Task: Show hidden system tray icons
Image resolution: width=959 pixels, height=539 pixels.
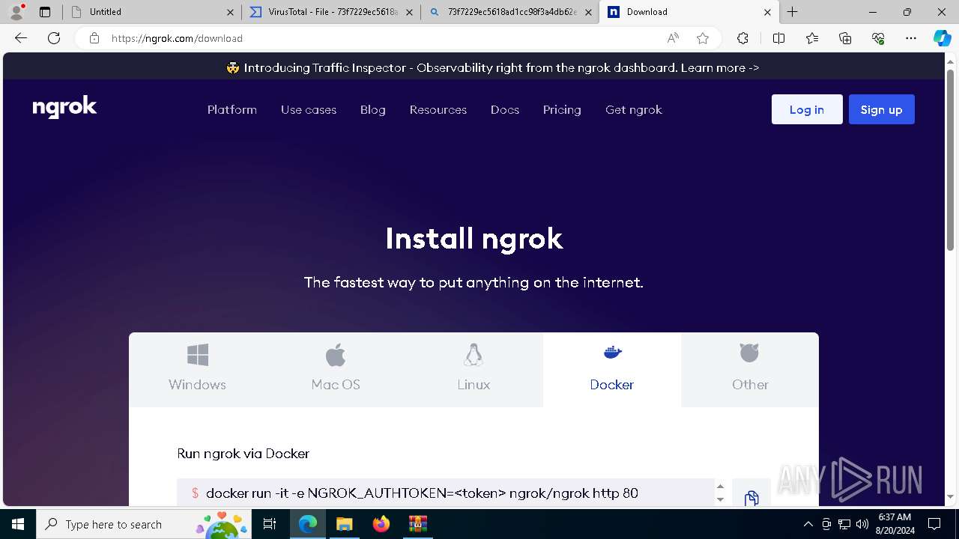Action: click(x=808, y=524)
